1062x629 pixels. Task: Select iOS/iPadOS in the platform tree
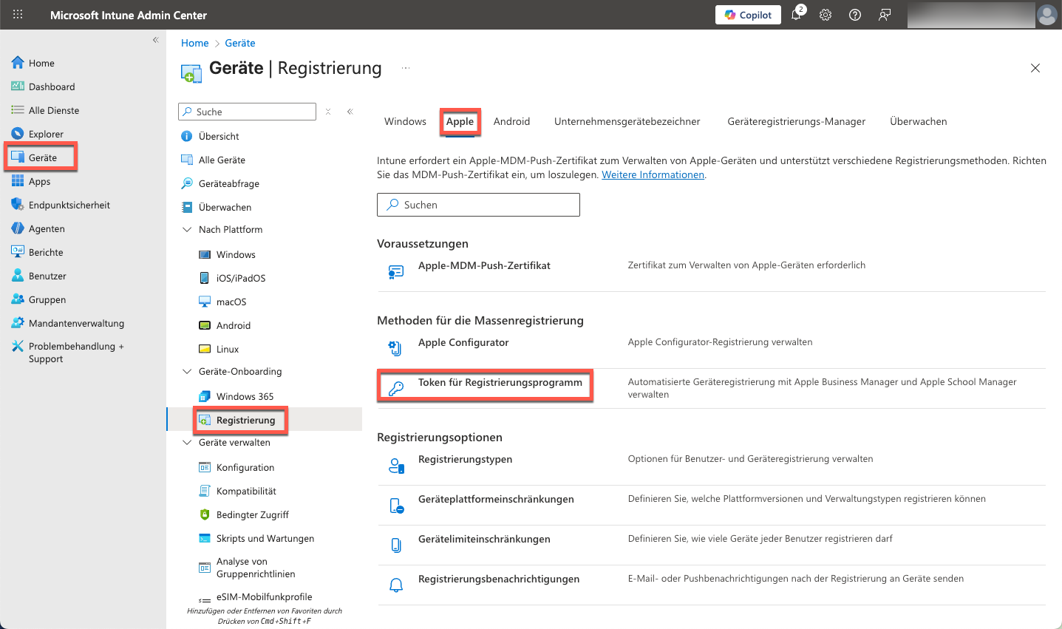(x=240, y=279)
